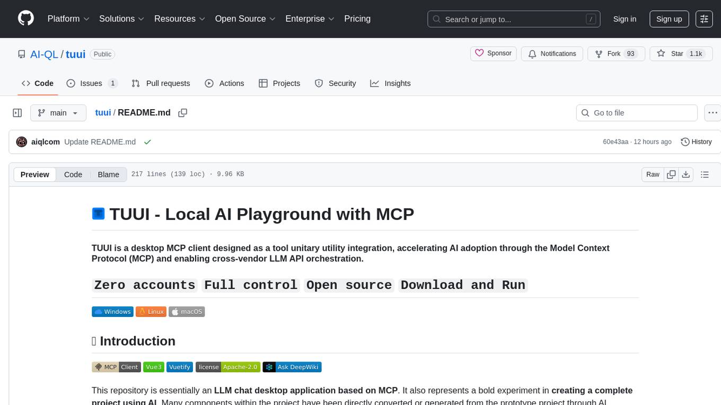The width and height of the screenshot is (721, 405).
Task: Open the tuui repository link
Action: [x=76, y=54]
